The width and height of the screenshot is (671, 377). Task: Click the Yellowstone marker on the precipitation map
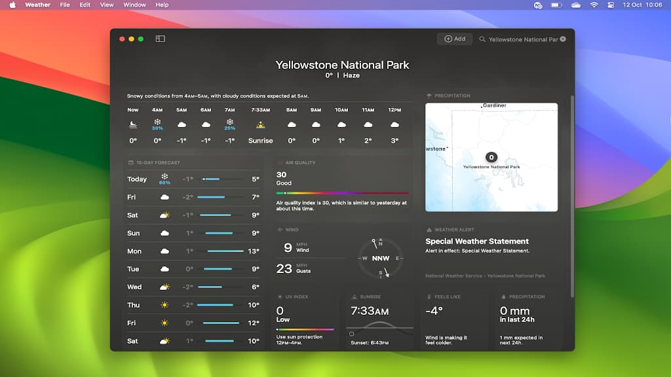[491, 157]
